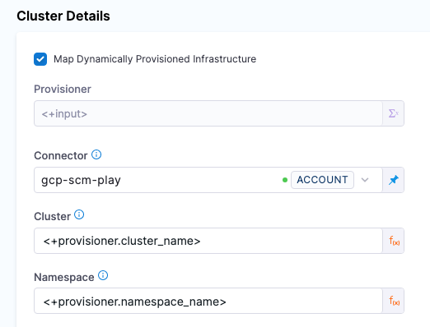Open the Namespace info tooltip icon

pyautogui.click(x=103, y=275)
